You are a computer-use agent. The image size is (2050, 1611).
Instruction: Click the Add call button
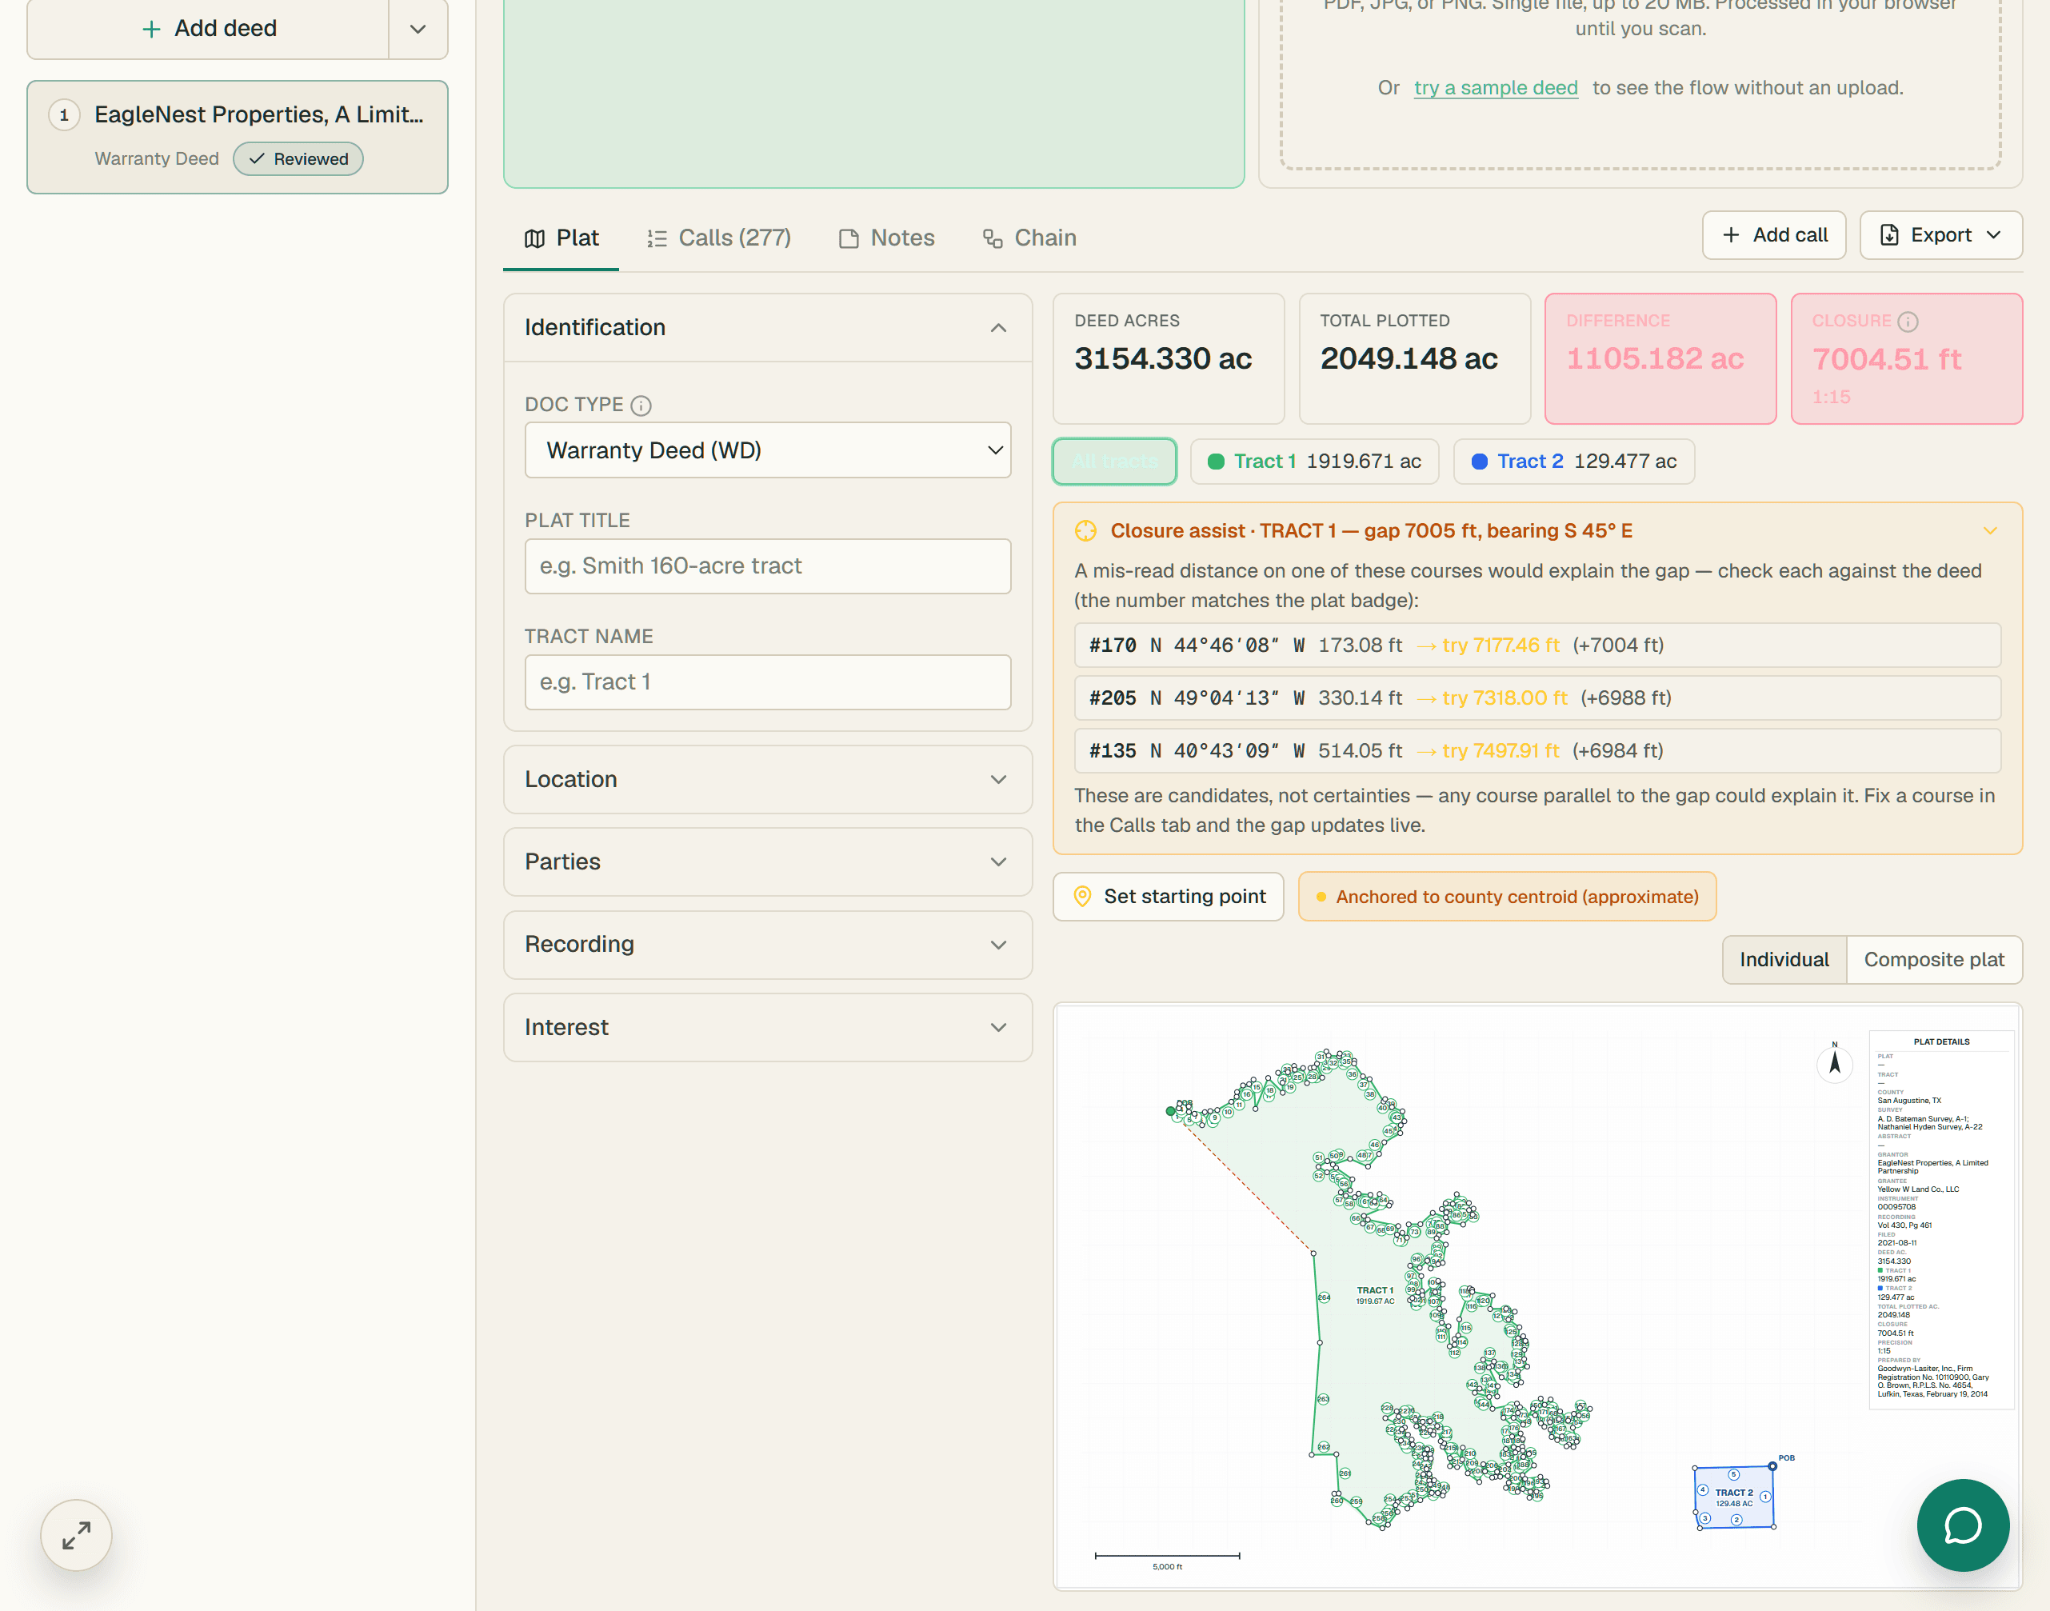[x=1774, y=235]
